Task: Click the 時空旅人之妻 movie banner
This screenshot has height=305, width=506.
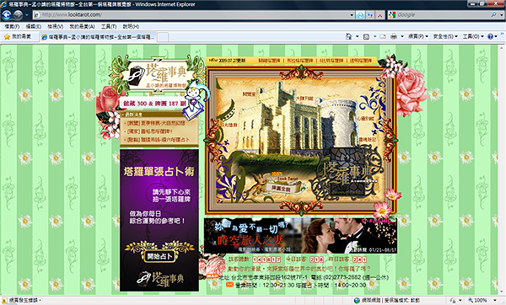Action: click(x=300, y=236)
